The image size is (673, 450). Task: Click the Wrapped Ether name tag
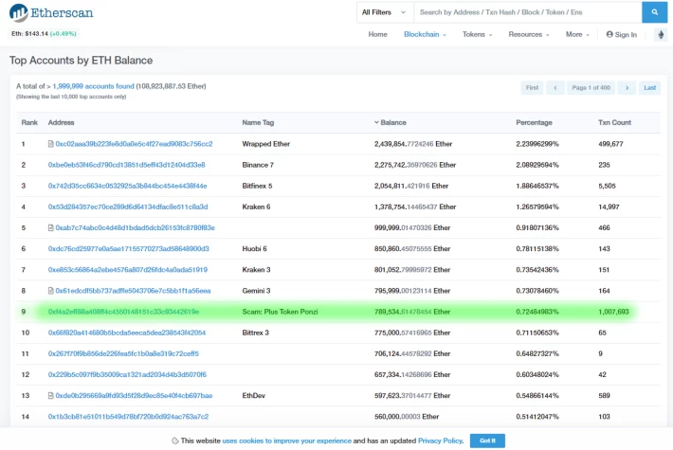click(266, 144)
